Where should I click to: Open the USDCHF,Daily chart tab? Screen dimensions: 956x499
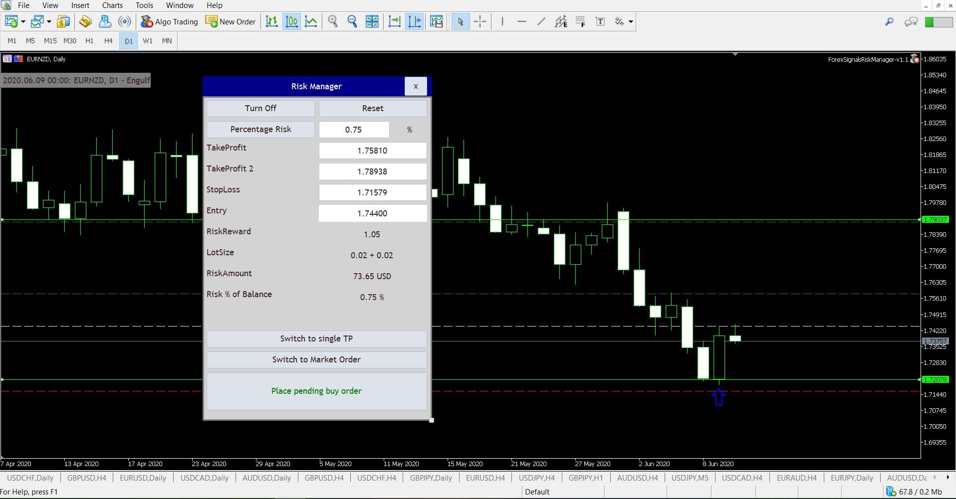30,478
